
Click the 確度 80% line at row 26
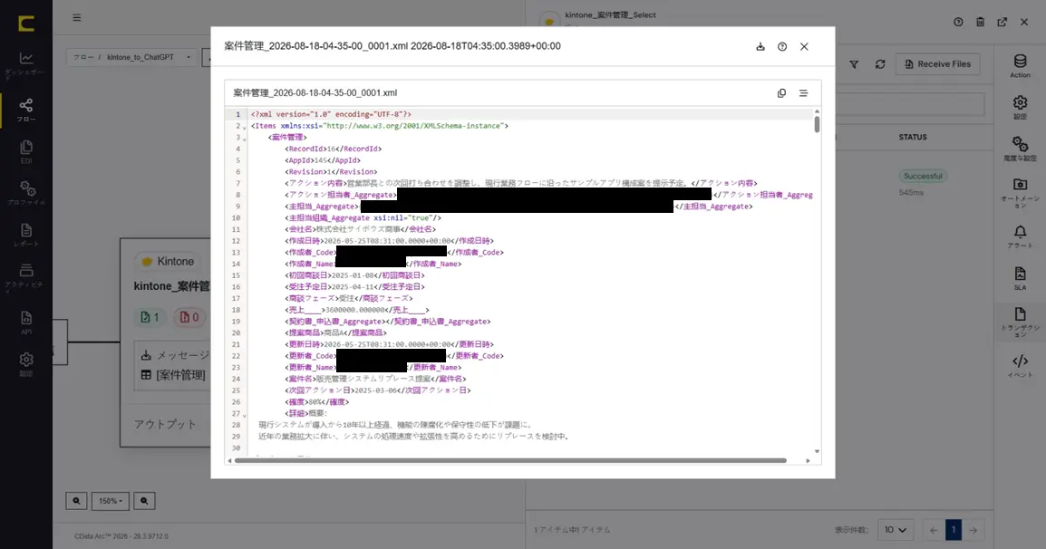(x=317, y=402)
